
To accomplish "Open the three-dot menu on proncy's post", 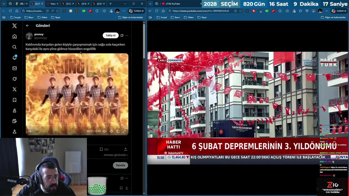I will 127,35.
